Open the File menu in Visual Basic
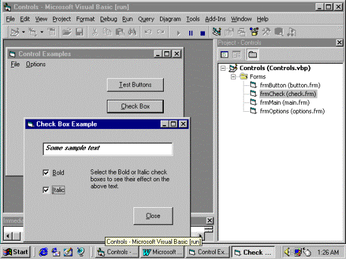The width and height of the screenshot is (346, 259). (10, 19)
